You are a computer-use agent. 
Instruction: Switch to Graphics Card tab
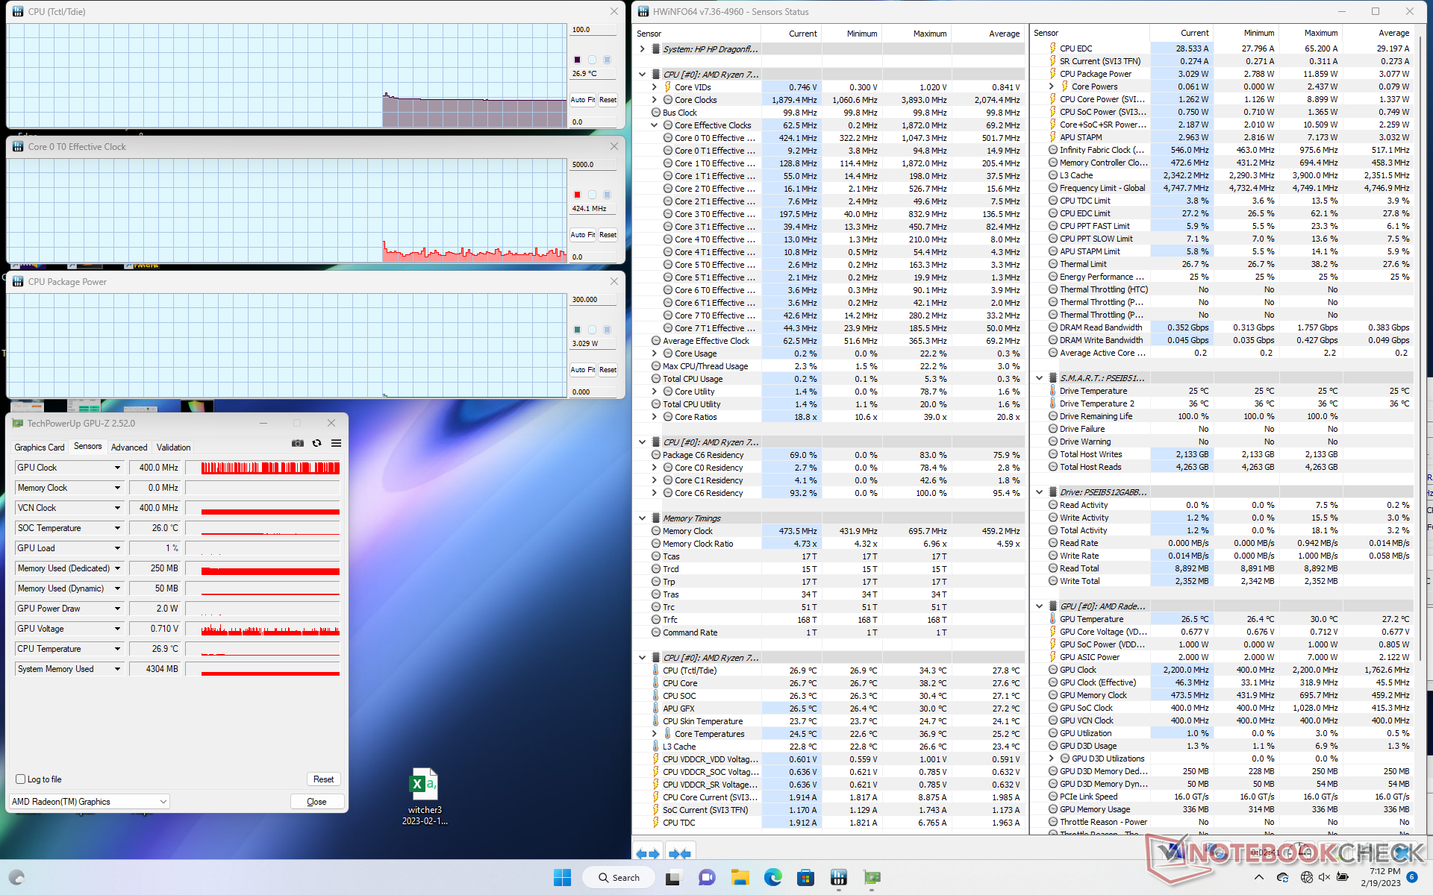tap(40, 447)
